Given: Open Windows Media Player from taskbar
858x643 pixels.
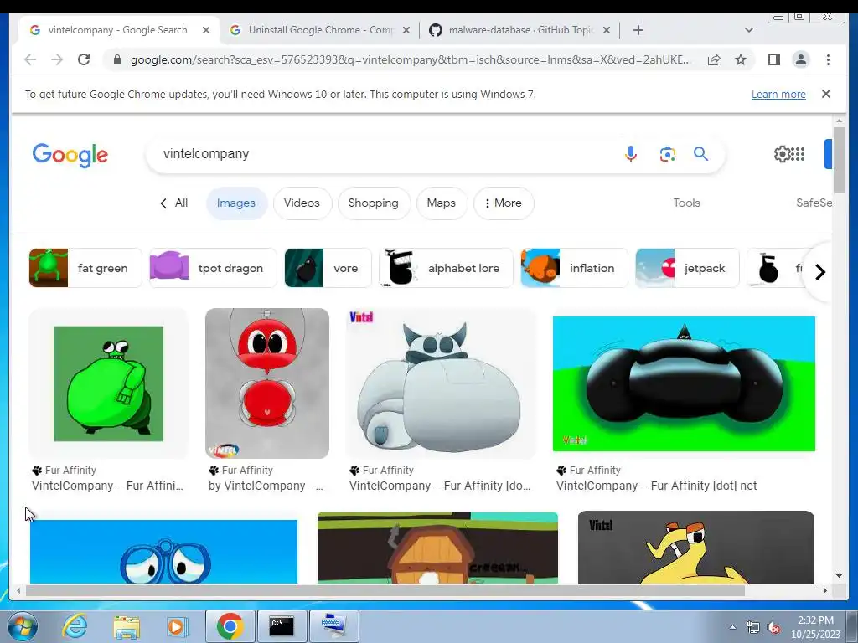Looking at the screenshot, I should [177, 626].
